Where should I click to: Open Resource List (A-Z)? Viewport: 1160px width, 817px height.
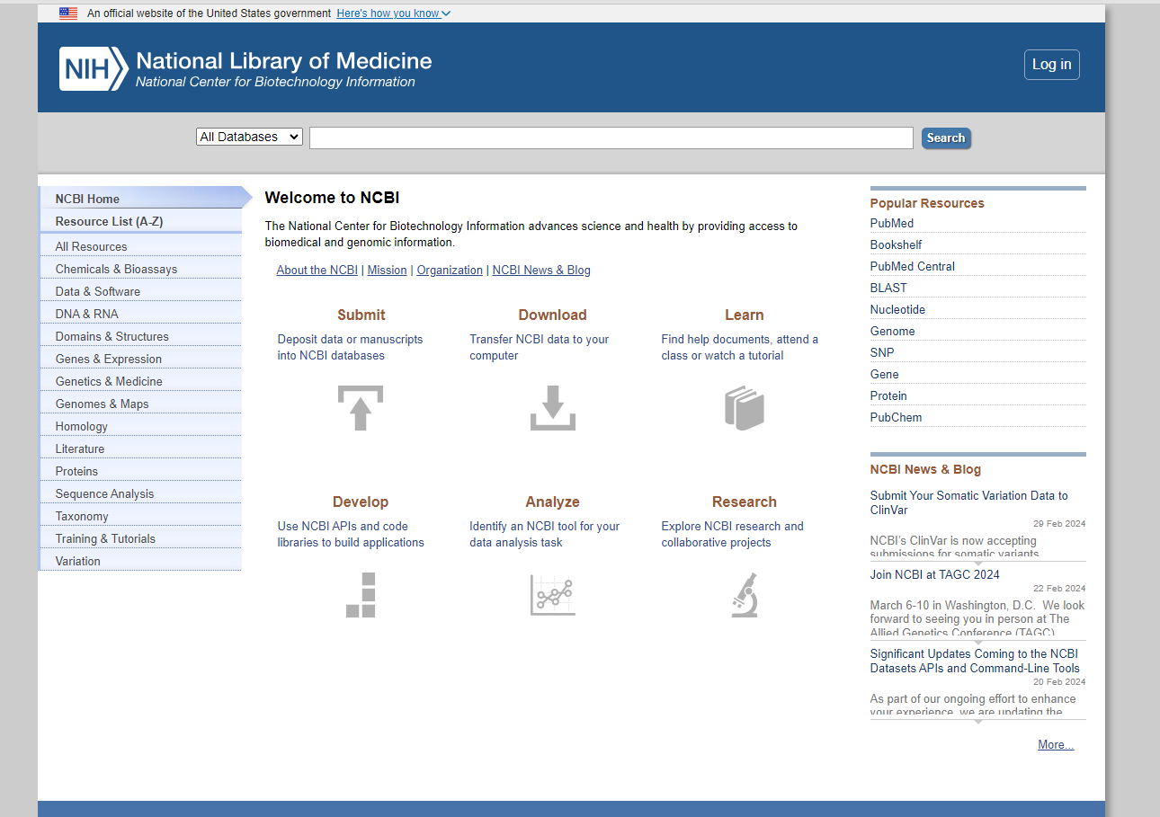141,221
